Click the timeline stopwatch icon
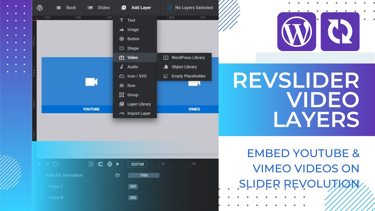Viewport: 375px width, 211px height. pyautogui.click(x=110, y=164)
